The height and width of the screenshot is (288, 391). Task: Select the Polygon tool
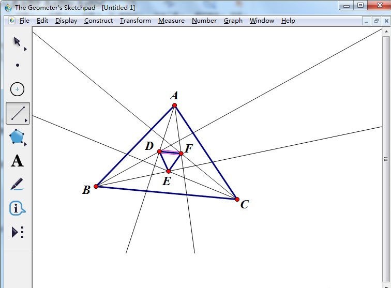tap(17, 136)
